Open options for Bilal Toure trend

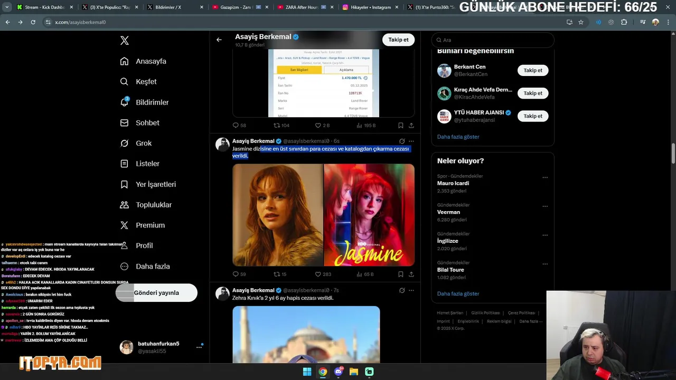click(x=545, y=264)
